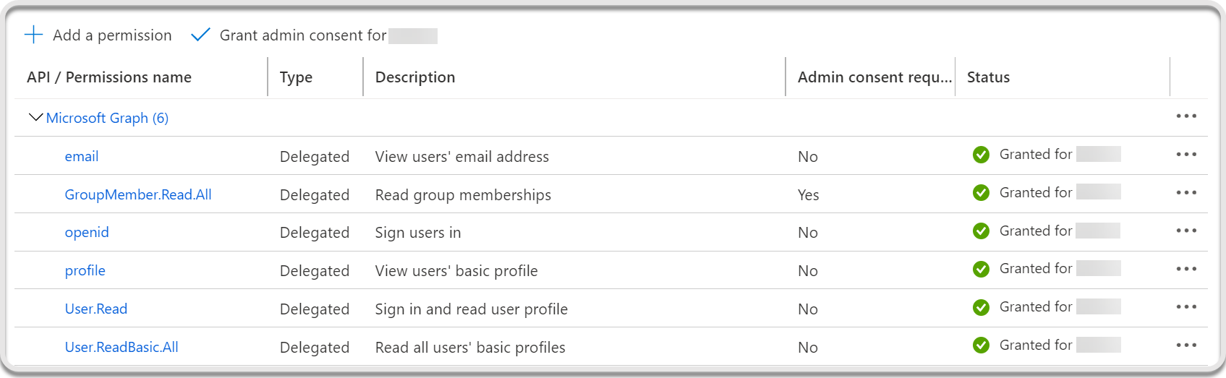Click 'Granted for' status text in GroupMember.Read.All row
Screen dimensions: 1226x378
click(1036, 192)
